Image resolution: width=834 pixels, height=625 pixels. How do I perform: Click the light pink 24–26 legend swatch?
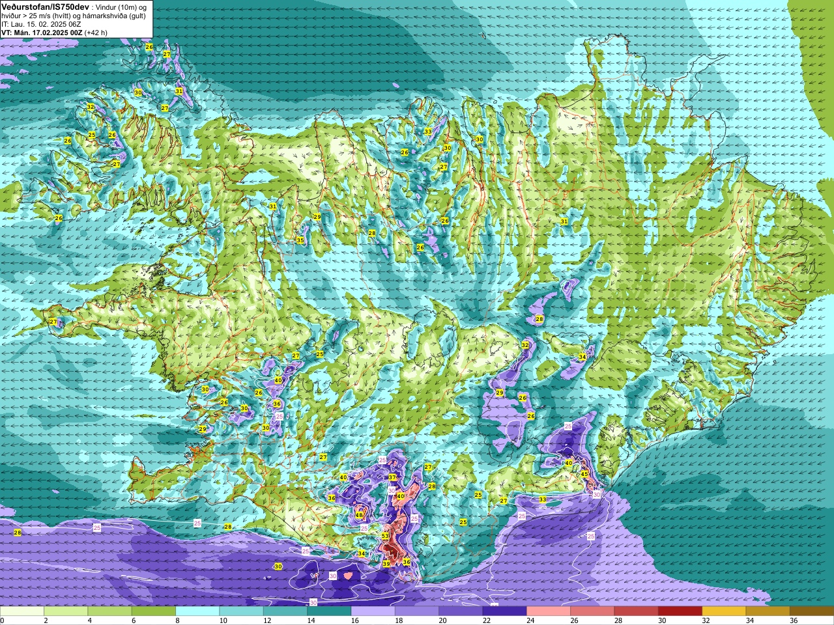point(549,611)
